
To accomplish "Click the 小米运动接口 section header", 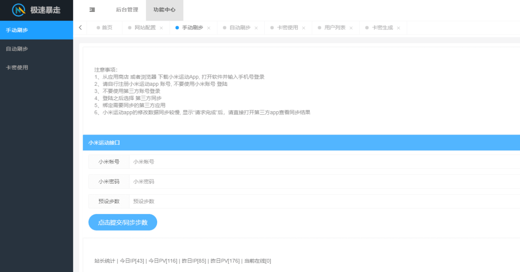I will [102, 142].
